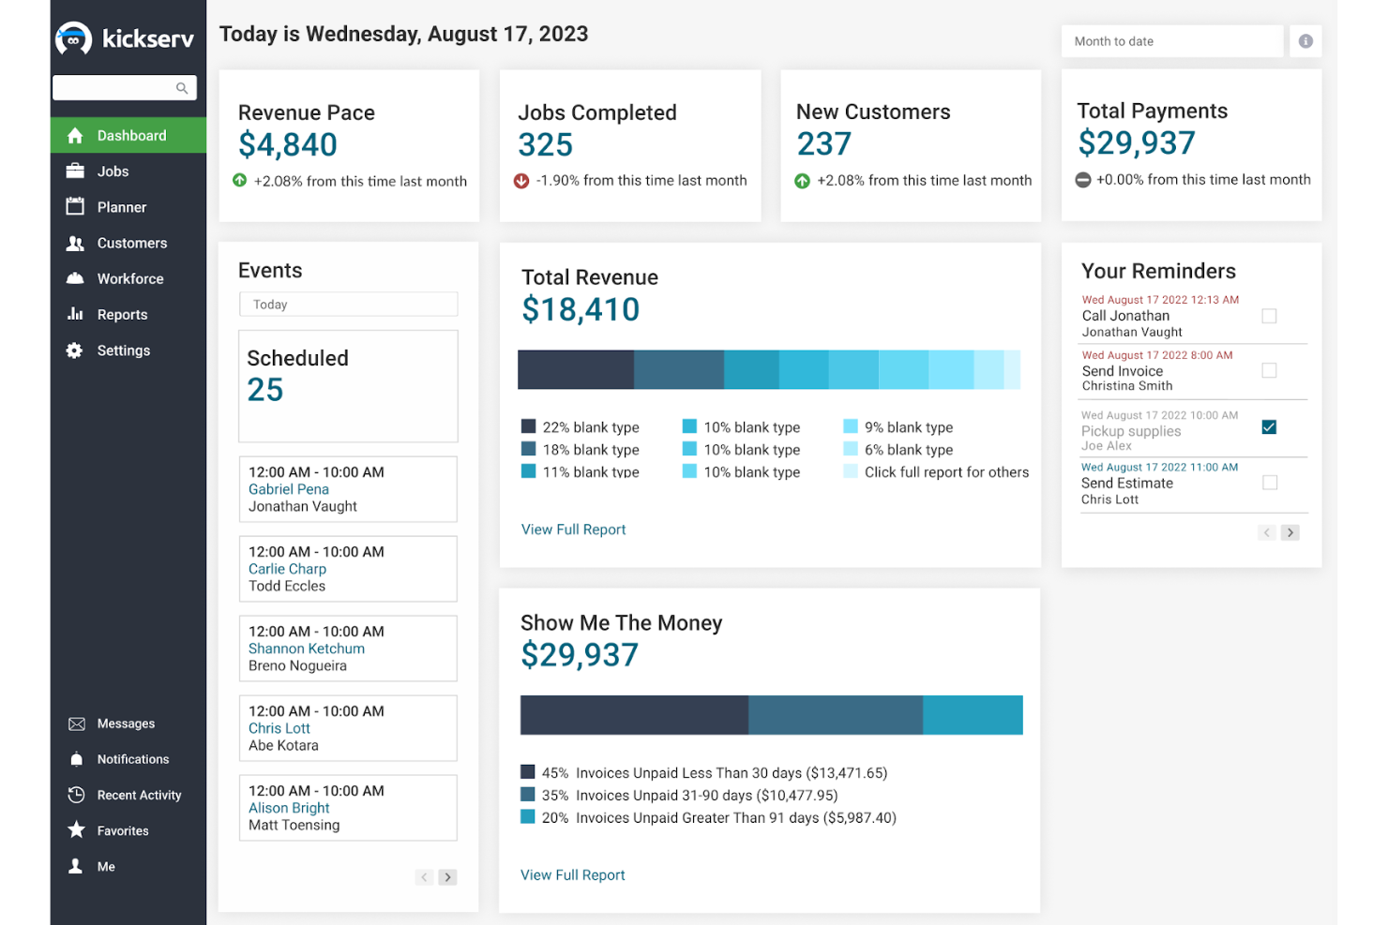
Task: Click the info icon beside Month to date
Action: click(1305, 41)
